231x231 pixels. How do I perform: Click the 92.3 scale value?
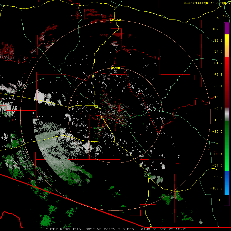tap(218, 40)
